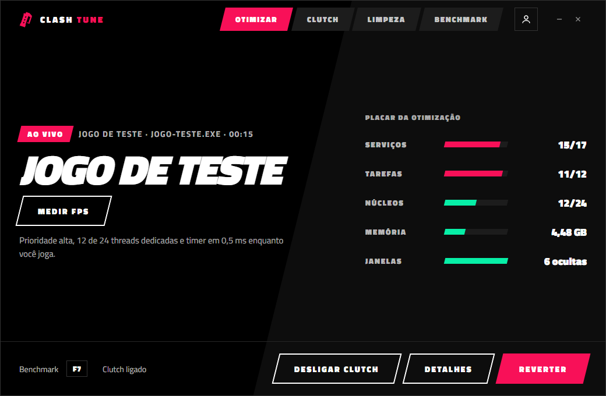
Task: Click the Clash Tune logo icon
Action: tap(26, 20)
